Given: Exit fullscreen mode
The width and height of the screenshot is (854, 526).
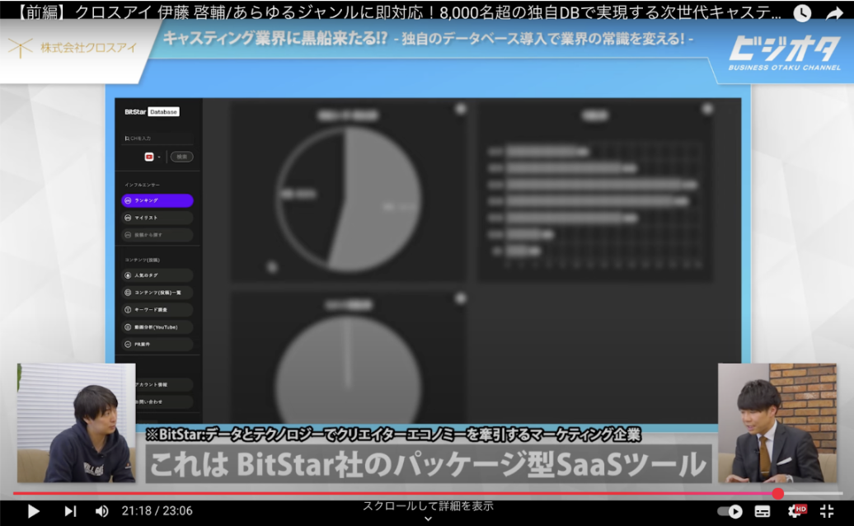Looking at the screenshot, I should pos(827,511).
